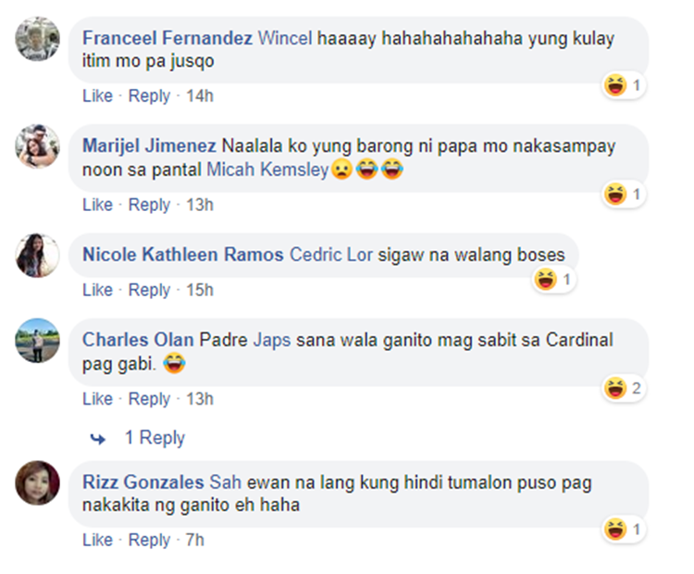Click the laughing reaction on Franceel Fernandez's comment
The image size is (694, 574).
pos(625,85)
